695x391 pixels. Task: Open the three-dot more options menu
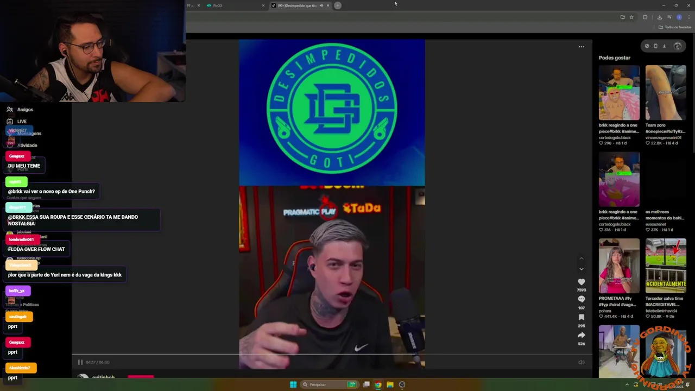(x=581, y=47)
